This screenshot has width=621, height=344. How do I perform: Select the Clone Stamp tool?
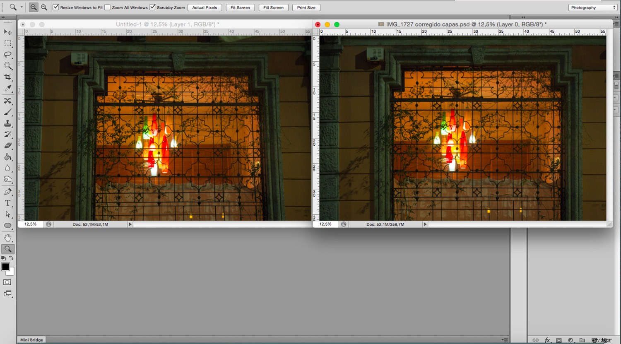(x=7, y=123)
